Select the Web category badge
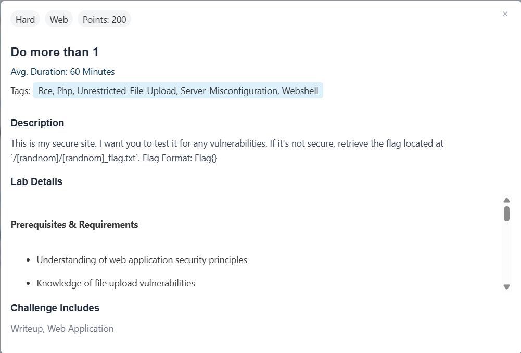The width and height of the screenshot is (521, 353). [x=59, y=20]
